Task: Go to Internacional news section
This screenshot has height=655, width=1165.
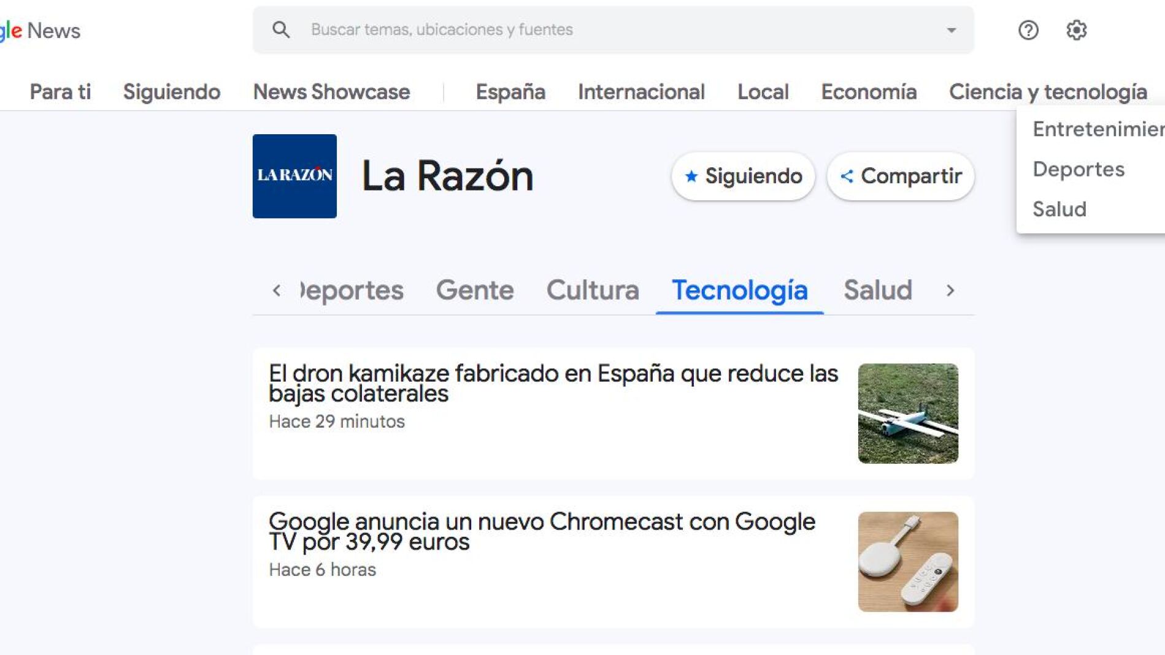Action: click(641, 92)
